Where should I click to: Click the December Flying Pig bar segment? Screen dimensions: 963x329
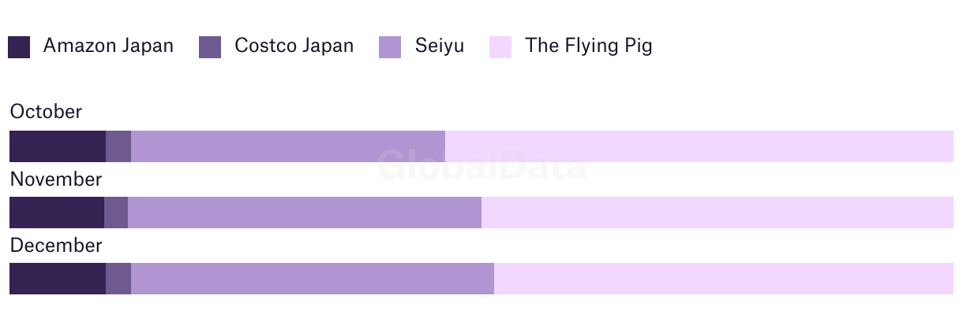pos(724,279)
